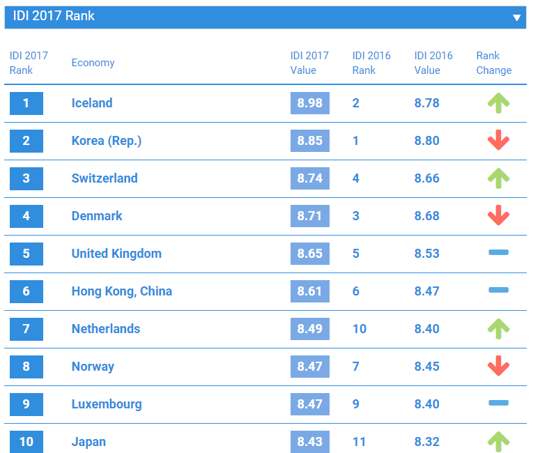Sort by the Rank Change column header
The width and height of the screenshot is (540, 453).
(494, 63)
